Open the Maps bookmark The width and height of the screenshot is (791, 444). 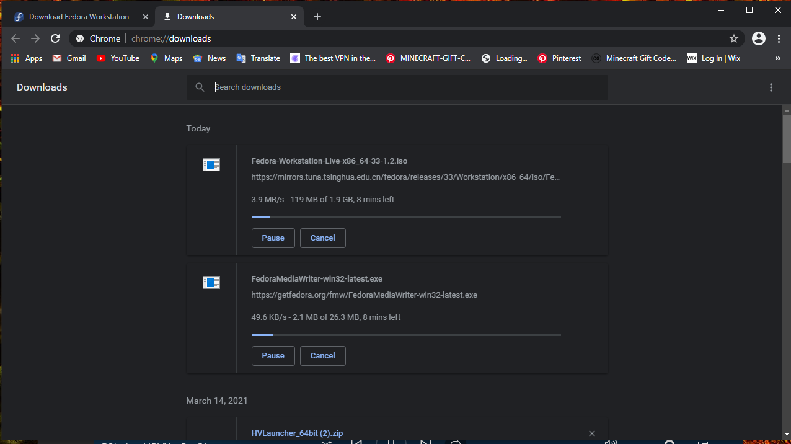coord(166,58)
